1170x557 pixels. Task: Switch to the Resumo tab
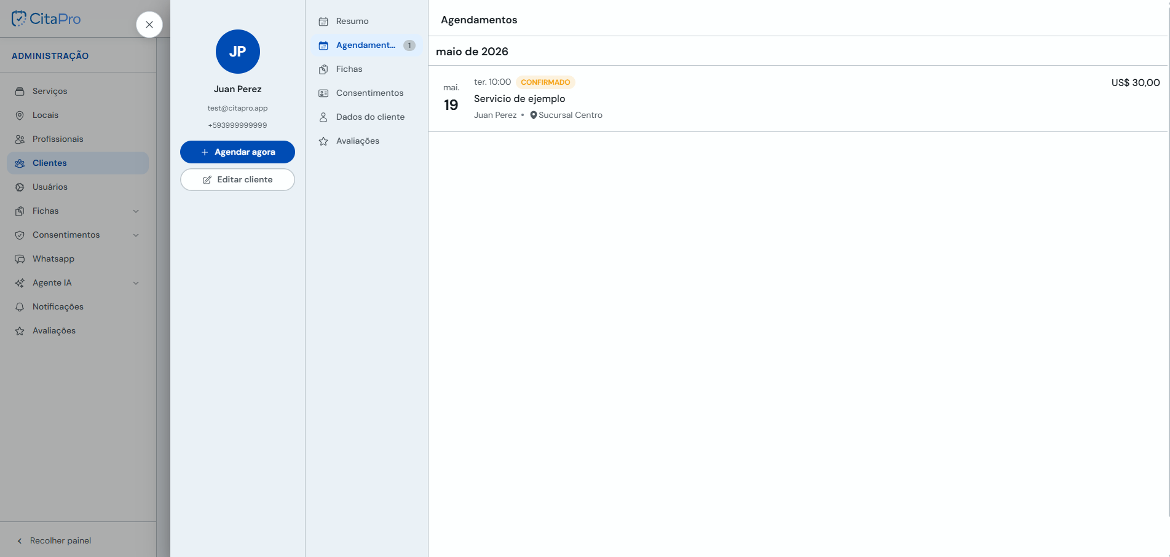pyautogui.click(x=366, y=21)
